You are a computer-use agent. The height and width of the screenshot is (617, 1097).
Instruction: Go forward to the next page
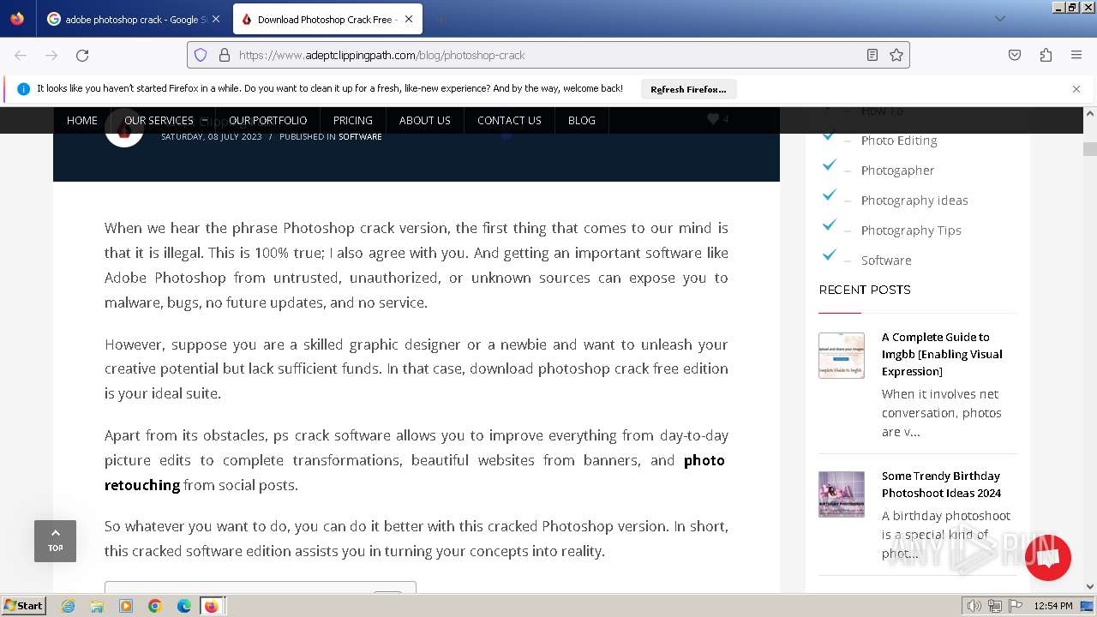point(51,55)
